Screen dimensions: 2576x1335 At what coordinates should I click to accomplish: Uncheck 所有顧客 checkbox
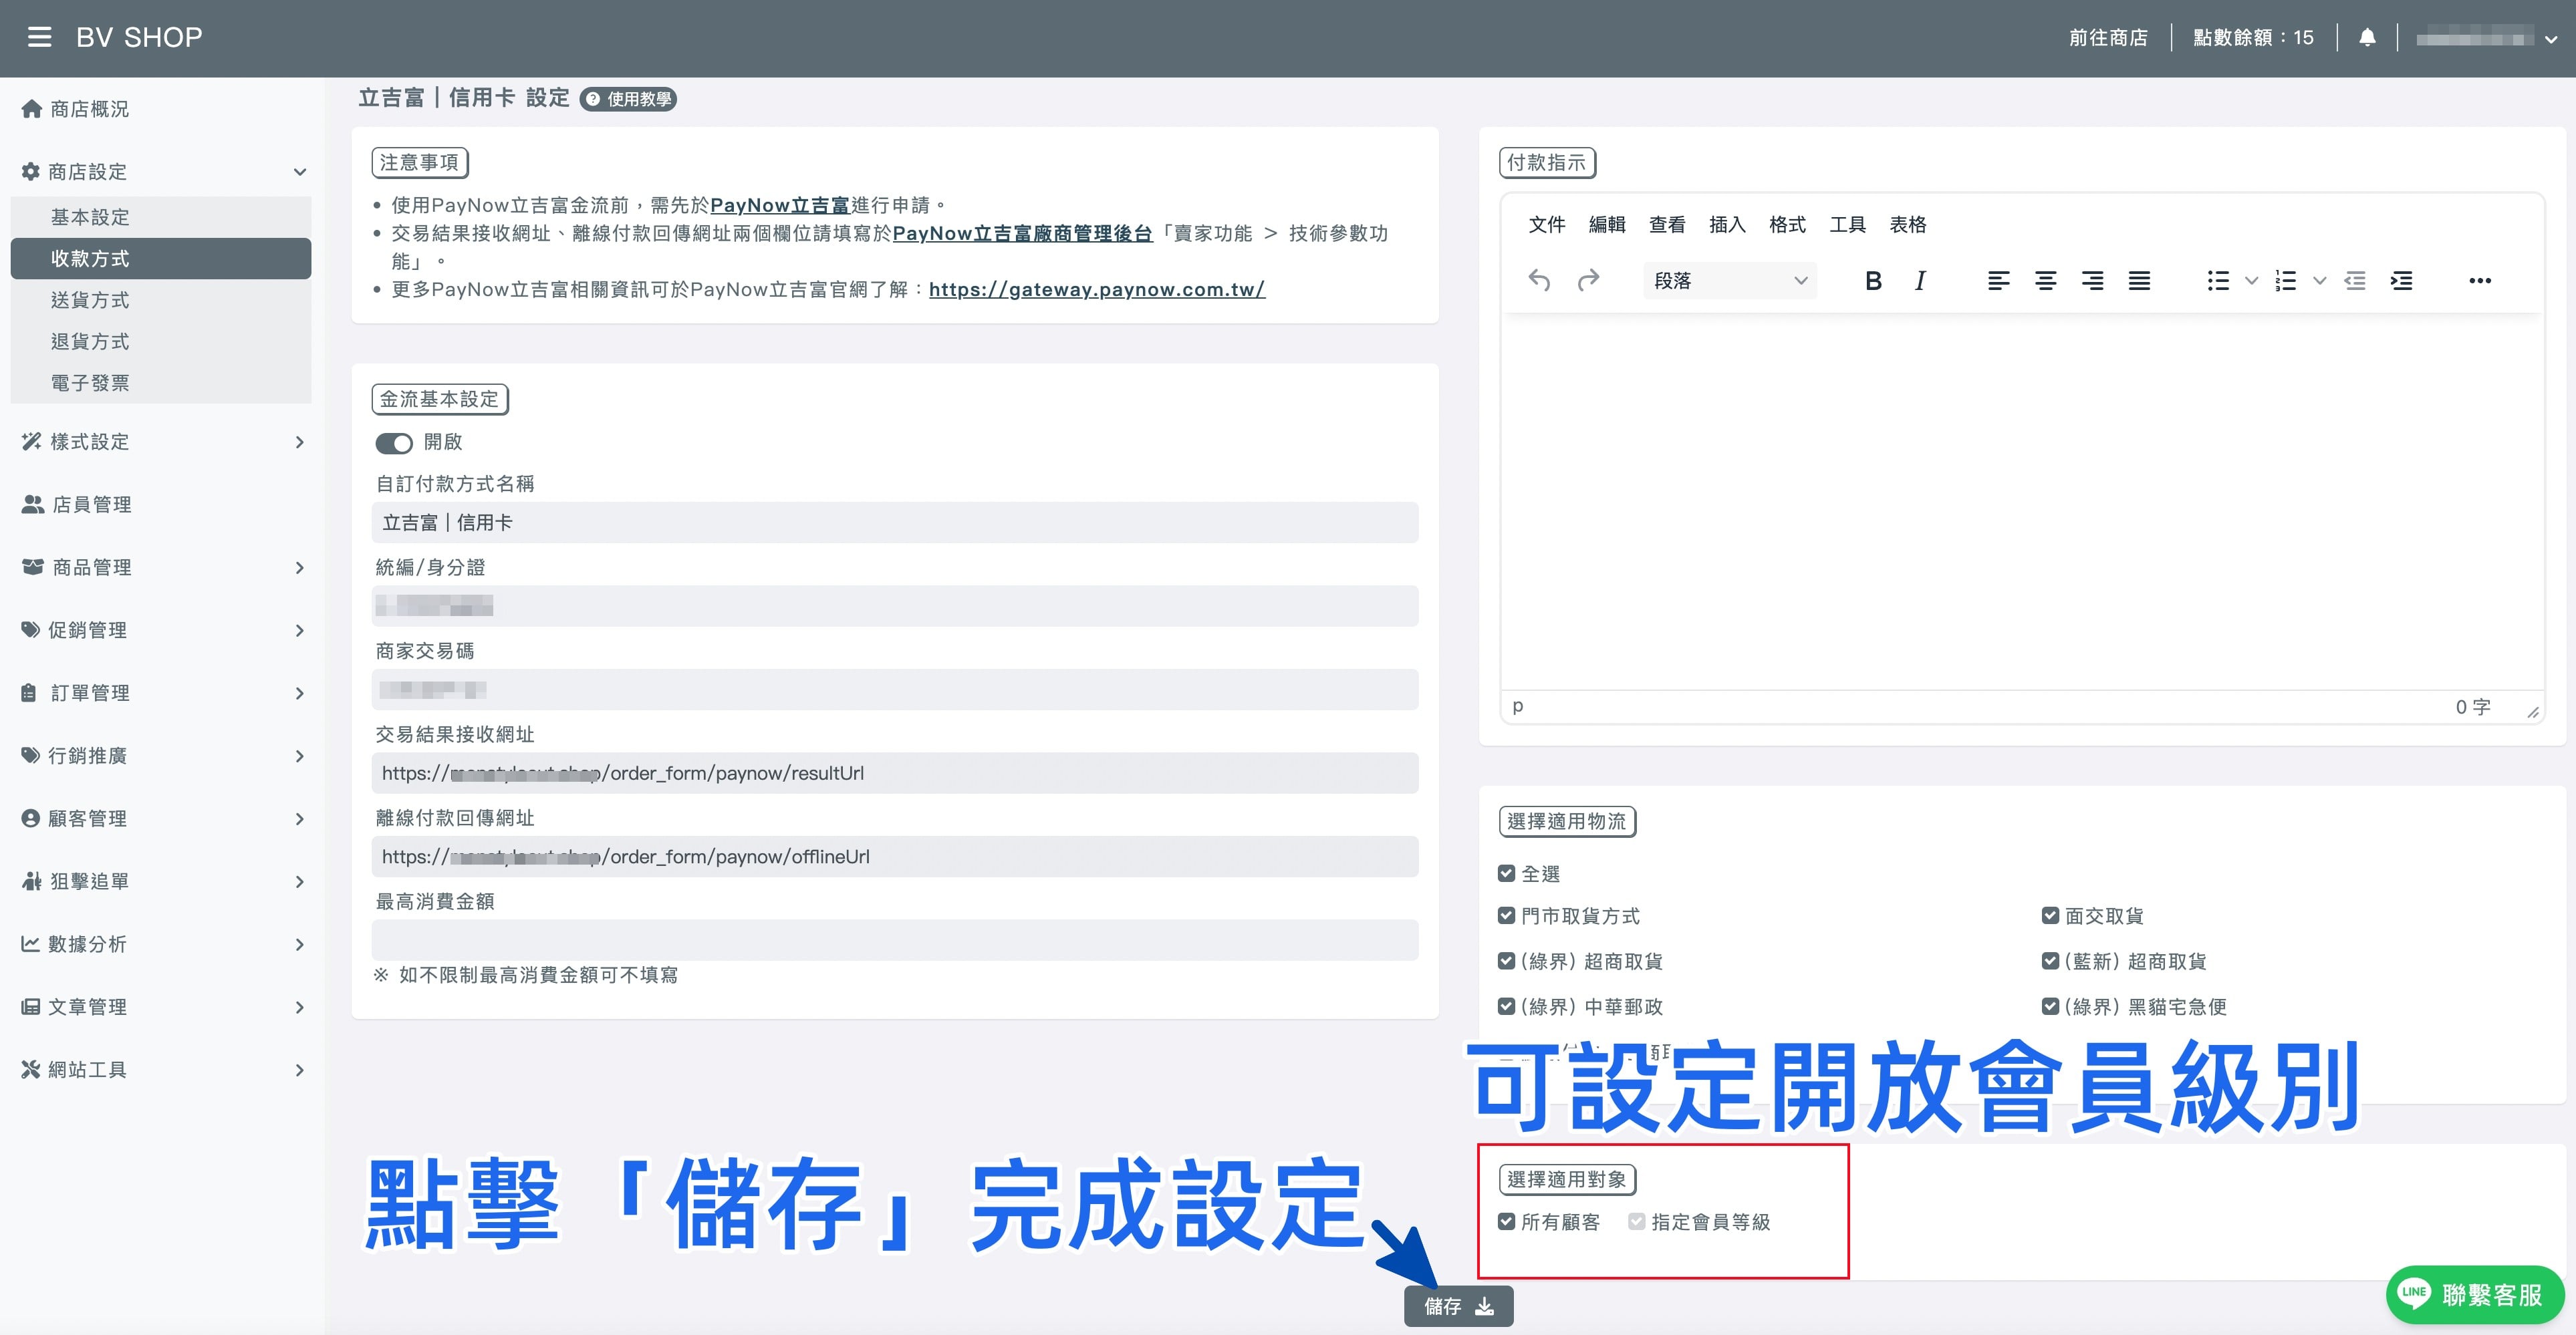click(1506, 1221)
